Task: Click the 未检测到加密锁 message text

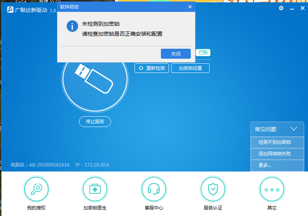Action: (101, 24)
